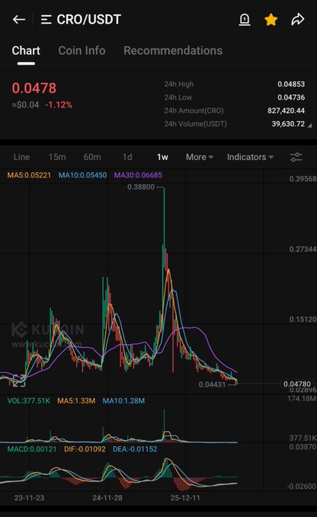Tap the ≈$0.04 fiat value

point(25,105)
